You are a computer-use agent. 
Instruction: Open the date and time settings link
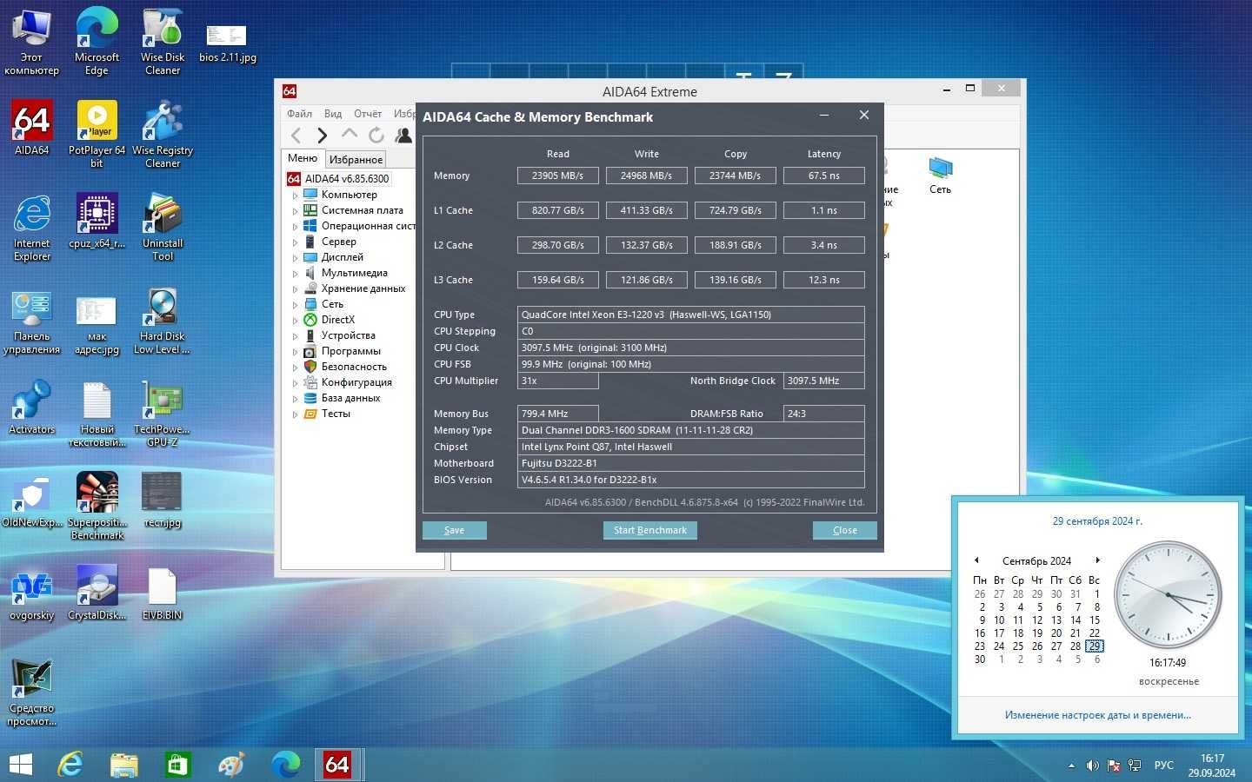click(1097, 715)
